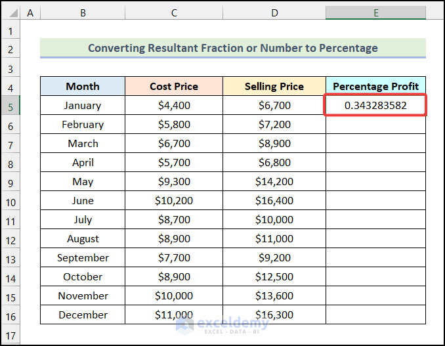Screen dimensions: 445x346
Task: Click the January month cell
Action: click(82, 105)
